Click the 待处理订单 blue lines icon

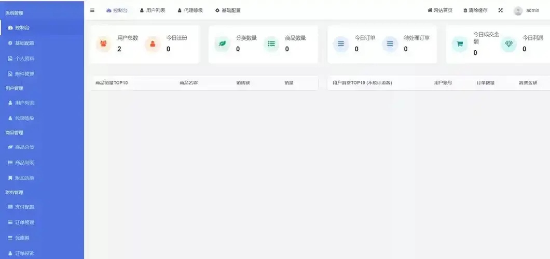tap(390, 44)
